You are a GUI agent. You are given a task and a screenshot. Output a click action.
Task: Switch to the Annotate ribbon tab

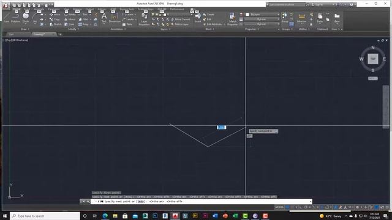[x=39, y=9]
